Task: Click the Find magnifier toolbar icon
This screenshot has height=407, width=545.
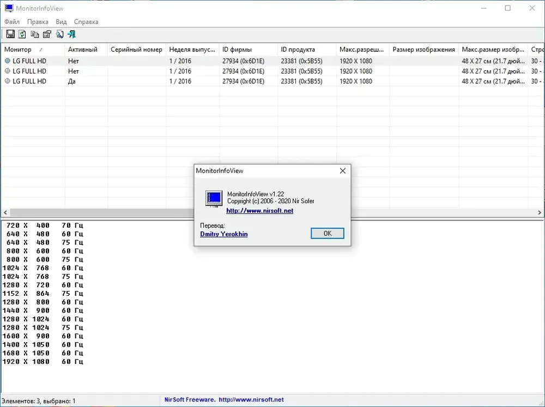Action: 59,34
